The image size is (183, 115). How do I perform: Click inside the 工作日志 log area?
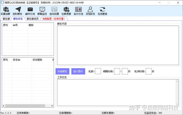click(x=118, y=93)
